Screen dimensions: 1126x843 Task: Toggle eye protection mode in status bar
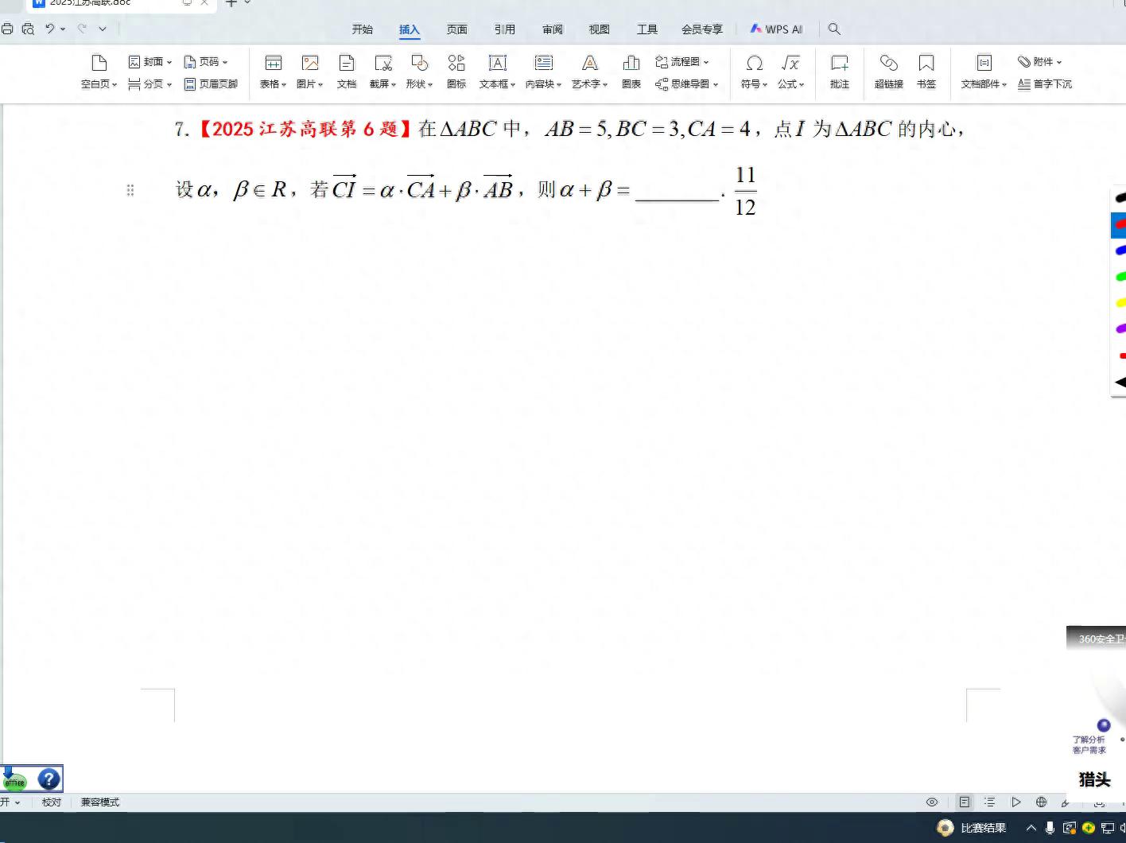[x=932, y=802]
